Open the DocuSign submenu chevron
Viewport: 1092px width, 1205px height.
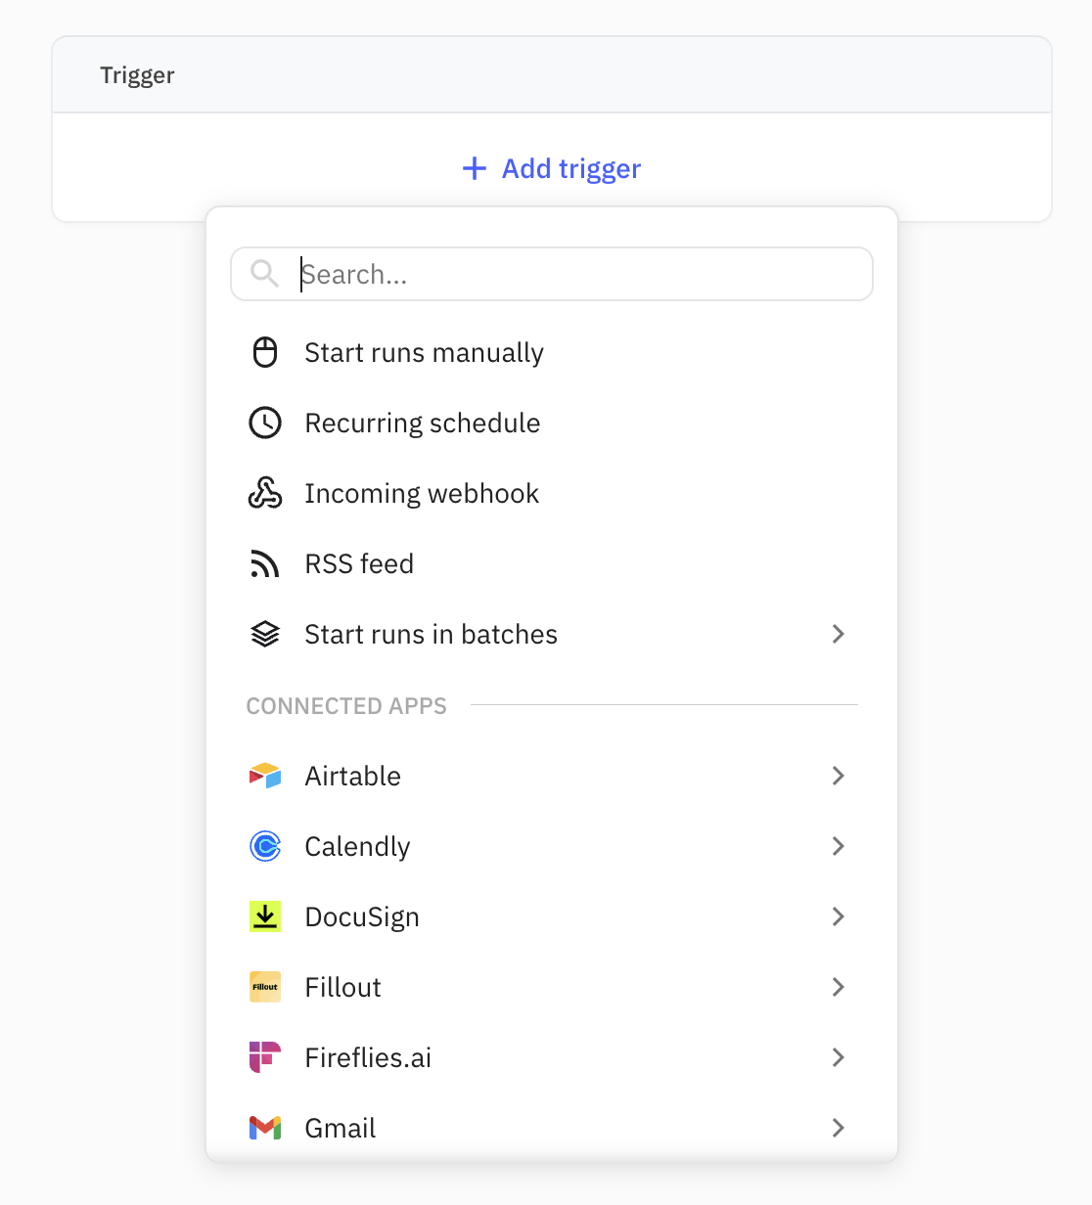838,916
